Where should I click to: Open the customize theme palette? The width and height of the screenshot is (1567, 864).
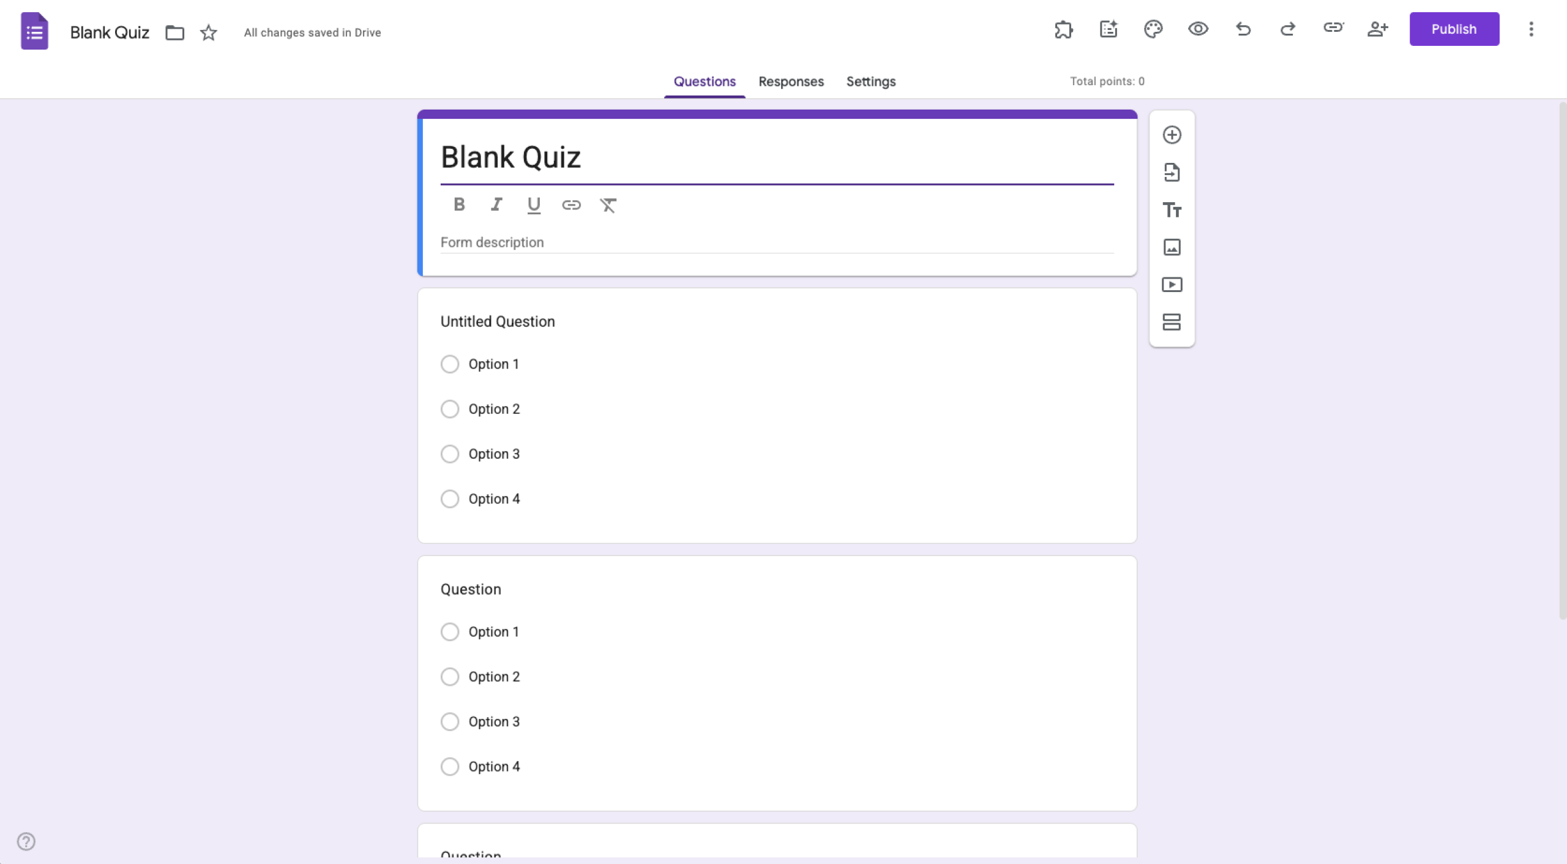point(1153,29)
